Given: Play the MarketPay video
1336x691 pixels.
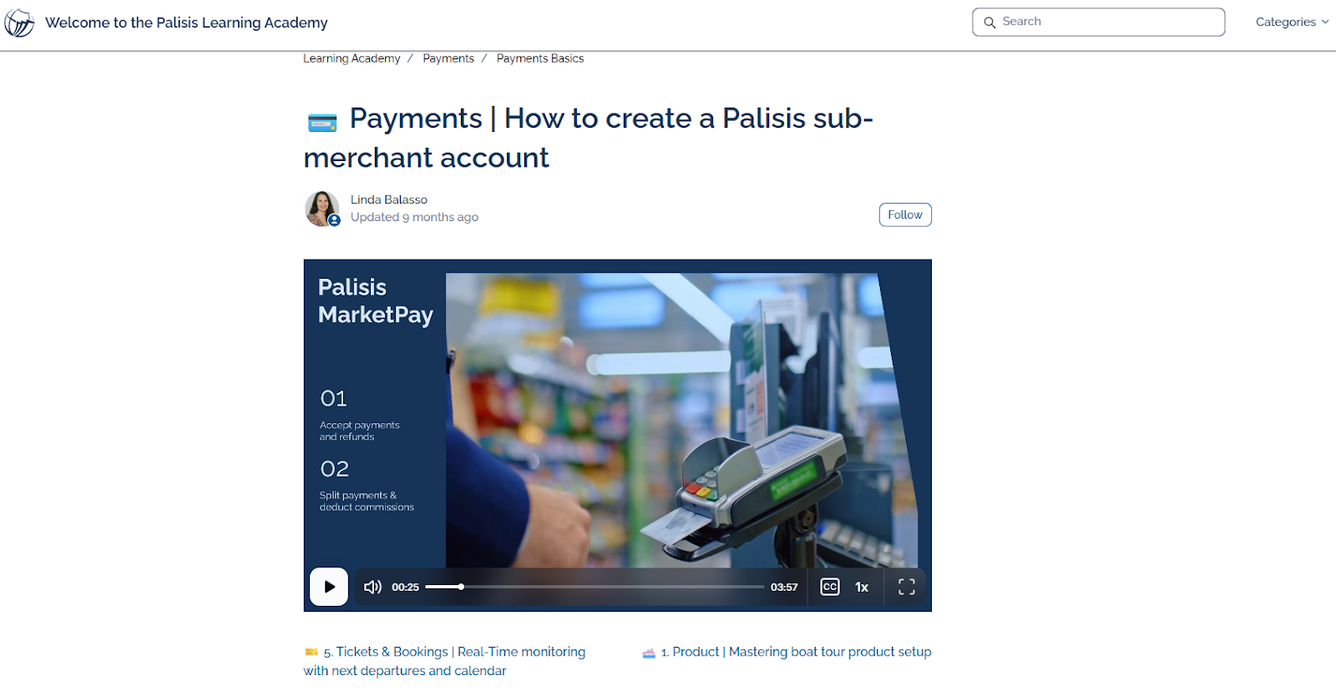Looking at the screenshot, I should (329, 587).
